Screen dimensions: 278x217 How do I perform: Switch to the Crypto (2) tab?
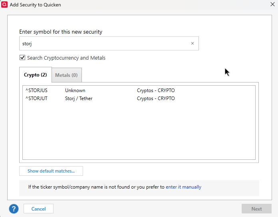coord(36,75)
